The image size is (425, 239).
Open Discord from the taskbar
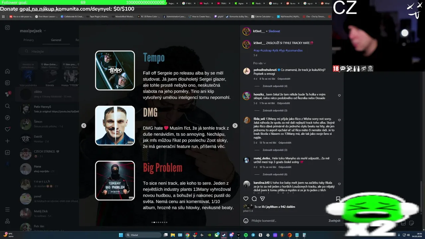pyautogui.click(x=231, y=235)
